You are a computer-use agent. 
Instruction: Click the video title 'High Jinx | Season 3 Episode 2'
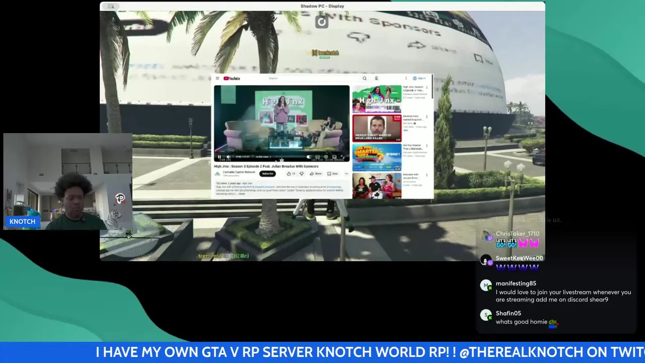coord(266,166)
